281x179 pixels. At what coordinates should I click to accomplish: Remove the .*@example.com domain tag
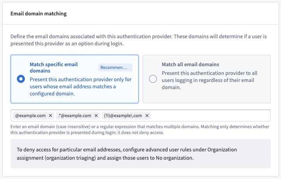(96, 116)
